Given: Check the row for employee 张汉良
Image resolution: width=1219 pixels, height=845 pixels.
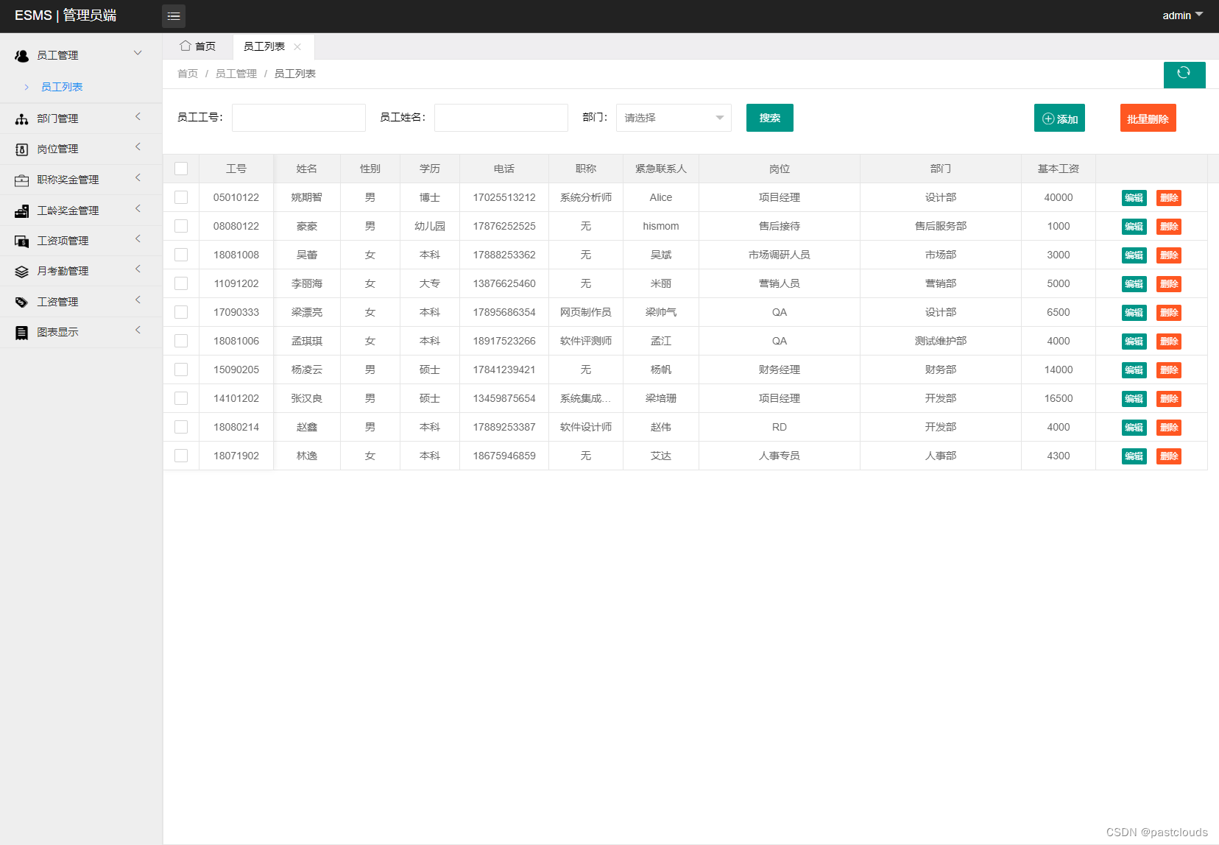Looking at the screenshot, I should (181, 398).
